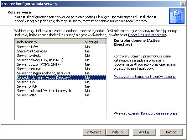Viewport: 187px width, 140px height.
Task: Choose the Serwer DHCP role
Action: click(61, 86)
